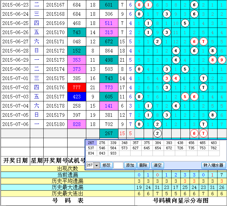Click the 添加 button
This screenshot has height=206, width=227.
coord(130,165)
